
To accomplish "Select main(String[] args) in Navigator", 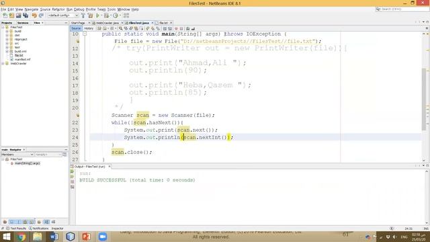I will (27, 163).
